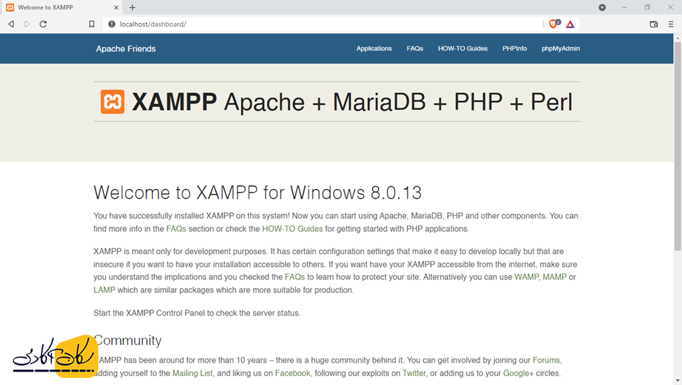This screenshot has height=385, width=682.
Task: Click the 'Community' heading
Action: [x=128, y=340]
